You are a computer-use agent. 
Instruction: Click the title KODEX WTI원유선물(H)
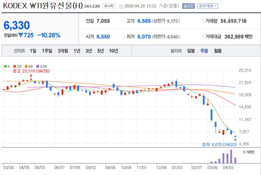[43, 6]
